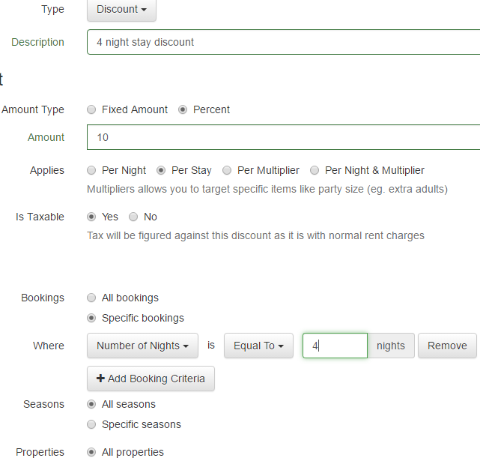This screenshot has height=461, width=480.
Task: Choose Per Night applies option
Action: click(x=91, y=170)
